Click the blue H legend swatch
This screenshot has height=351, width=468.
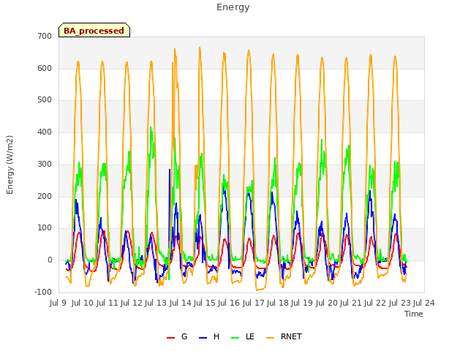[203, 338]
